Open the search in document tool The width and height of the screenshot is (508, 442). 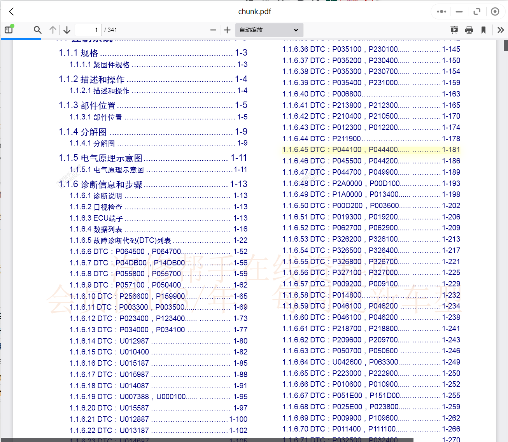coord(37,30)
